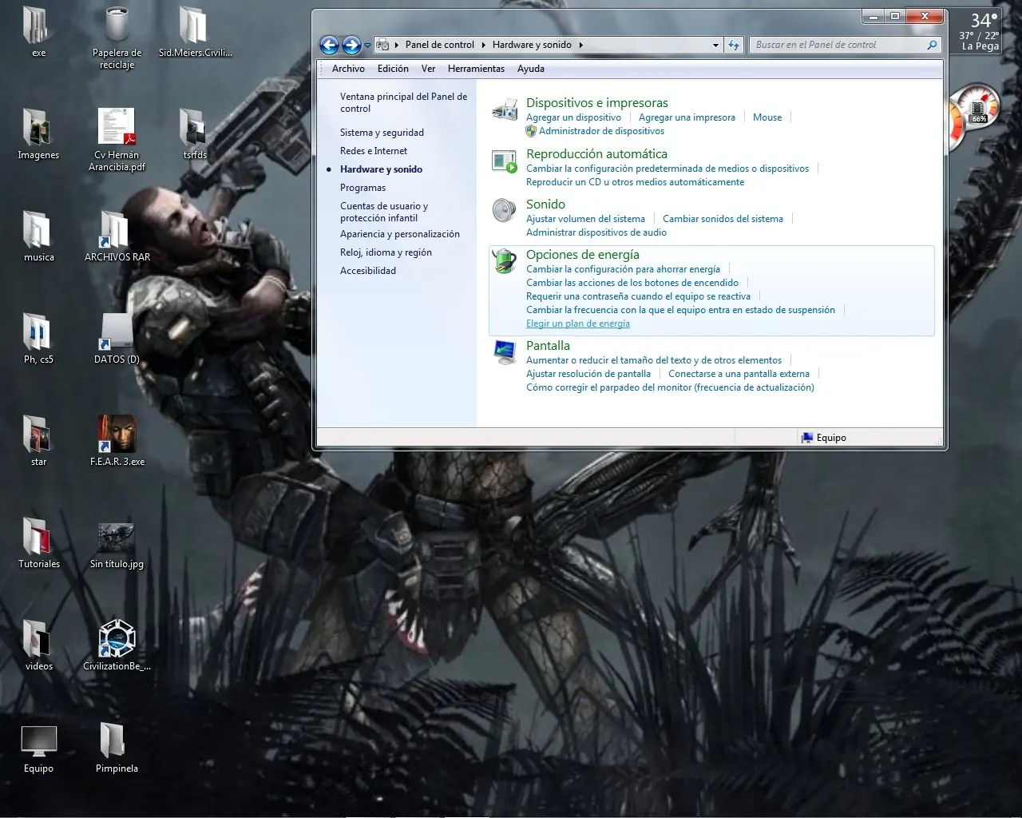Click Reproducir un CD u otros medios automáticamente

(635, 182)
